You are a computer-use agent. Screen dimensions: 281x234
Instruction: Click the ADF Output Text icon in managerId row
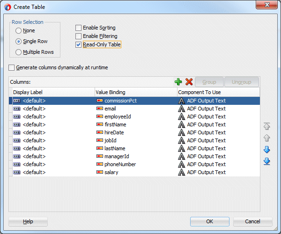(181, 156)
